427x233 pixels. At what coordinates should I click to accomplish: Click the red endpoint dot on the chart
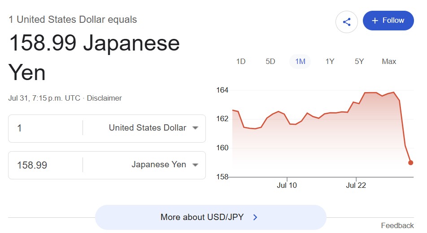coord(411,163)
